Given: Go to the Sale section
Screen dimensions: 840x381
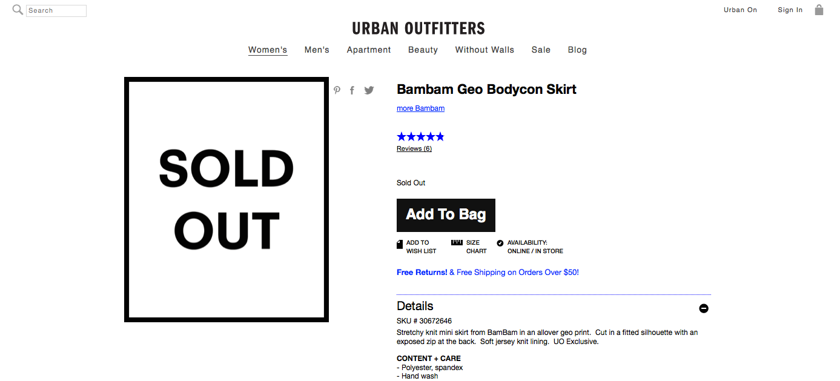Looking at the screenshot, I should [x=541, y=50].
